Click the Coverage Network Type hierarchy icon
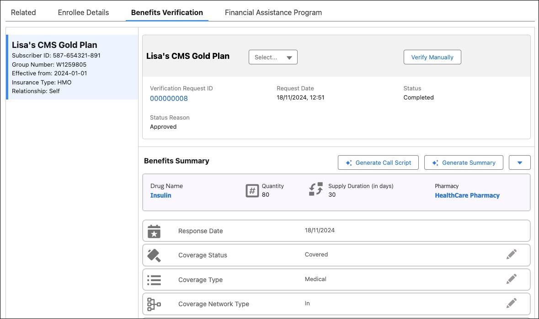 tap(154, 303)
